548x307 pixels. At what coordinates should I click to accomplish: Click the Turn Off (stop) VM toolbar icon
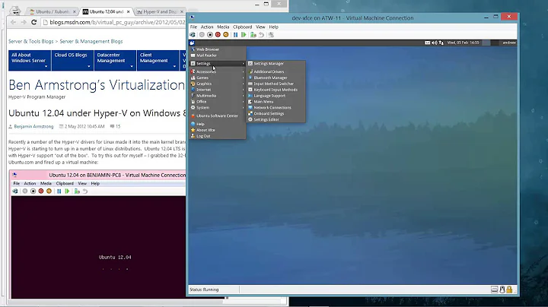210,34
